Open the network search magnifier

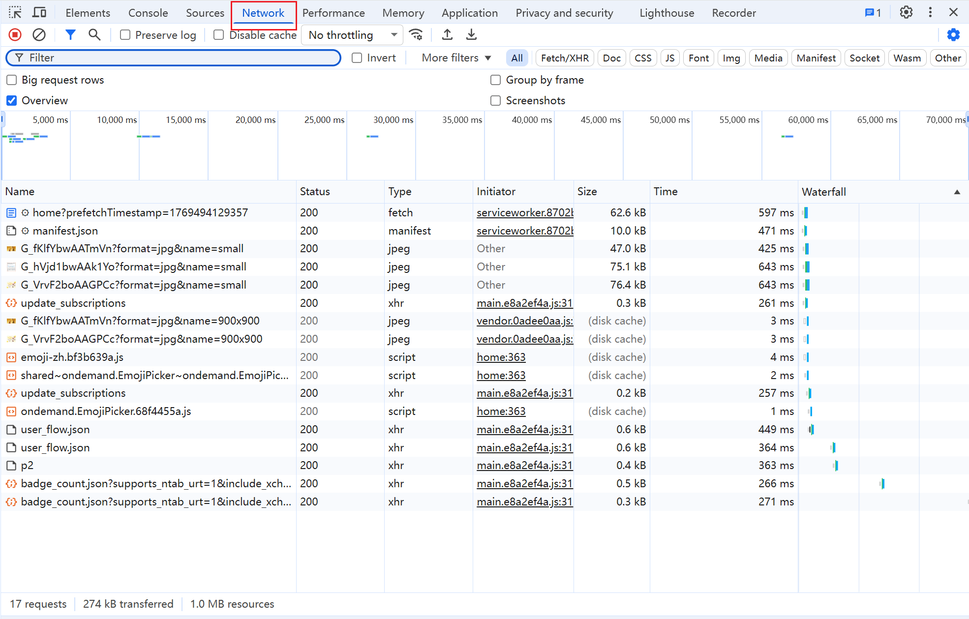[94, 35]
